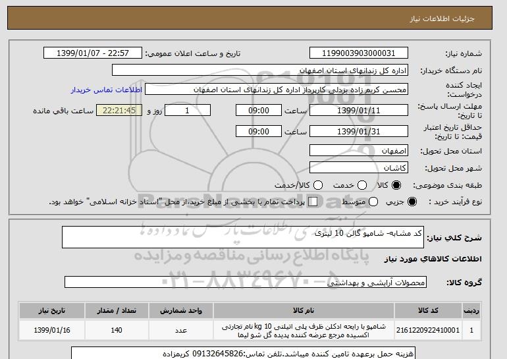The image size is (507, 359).
Task: Click the شماره نیاز field 1199003903000031
Action: coord(359,53)
